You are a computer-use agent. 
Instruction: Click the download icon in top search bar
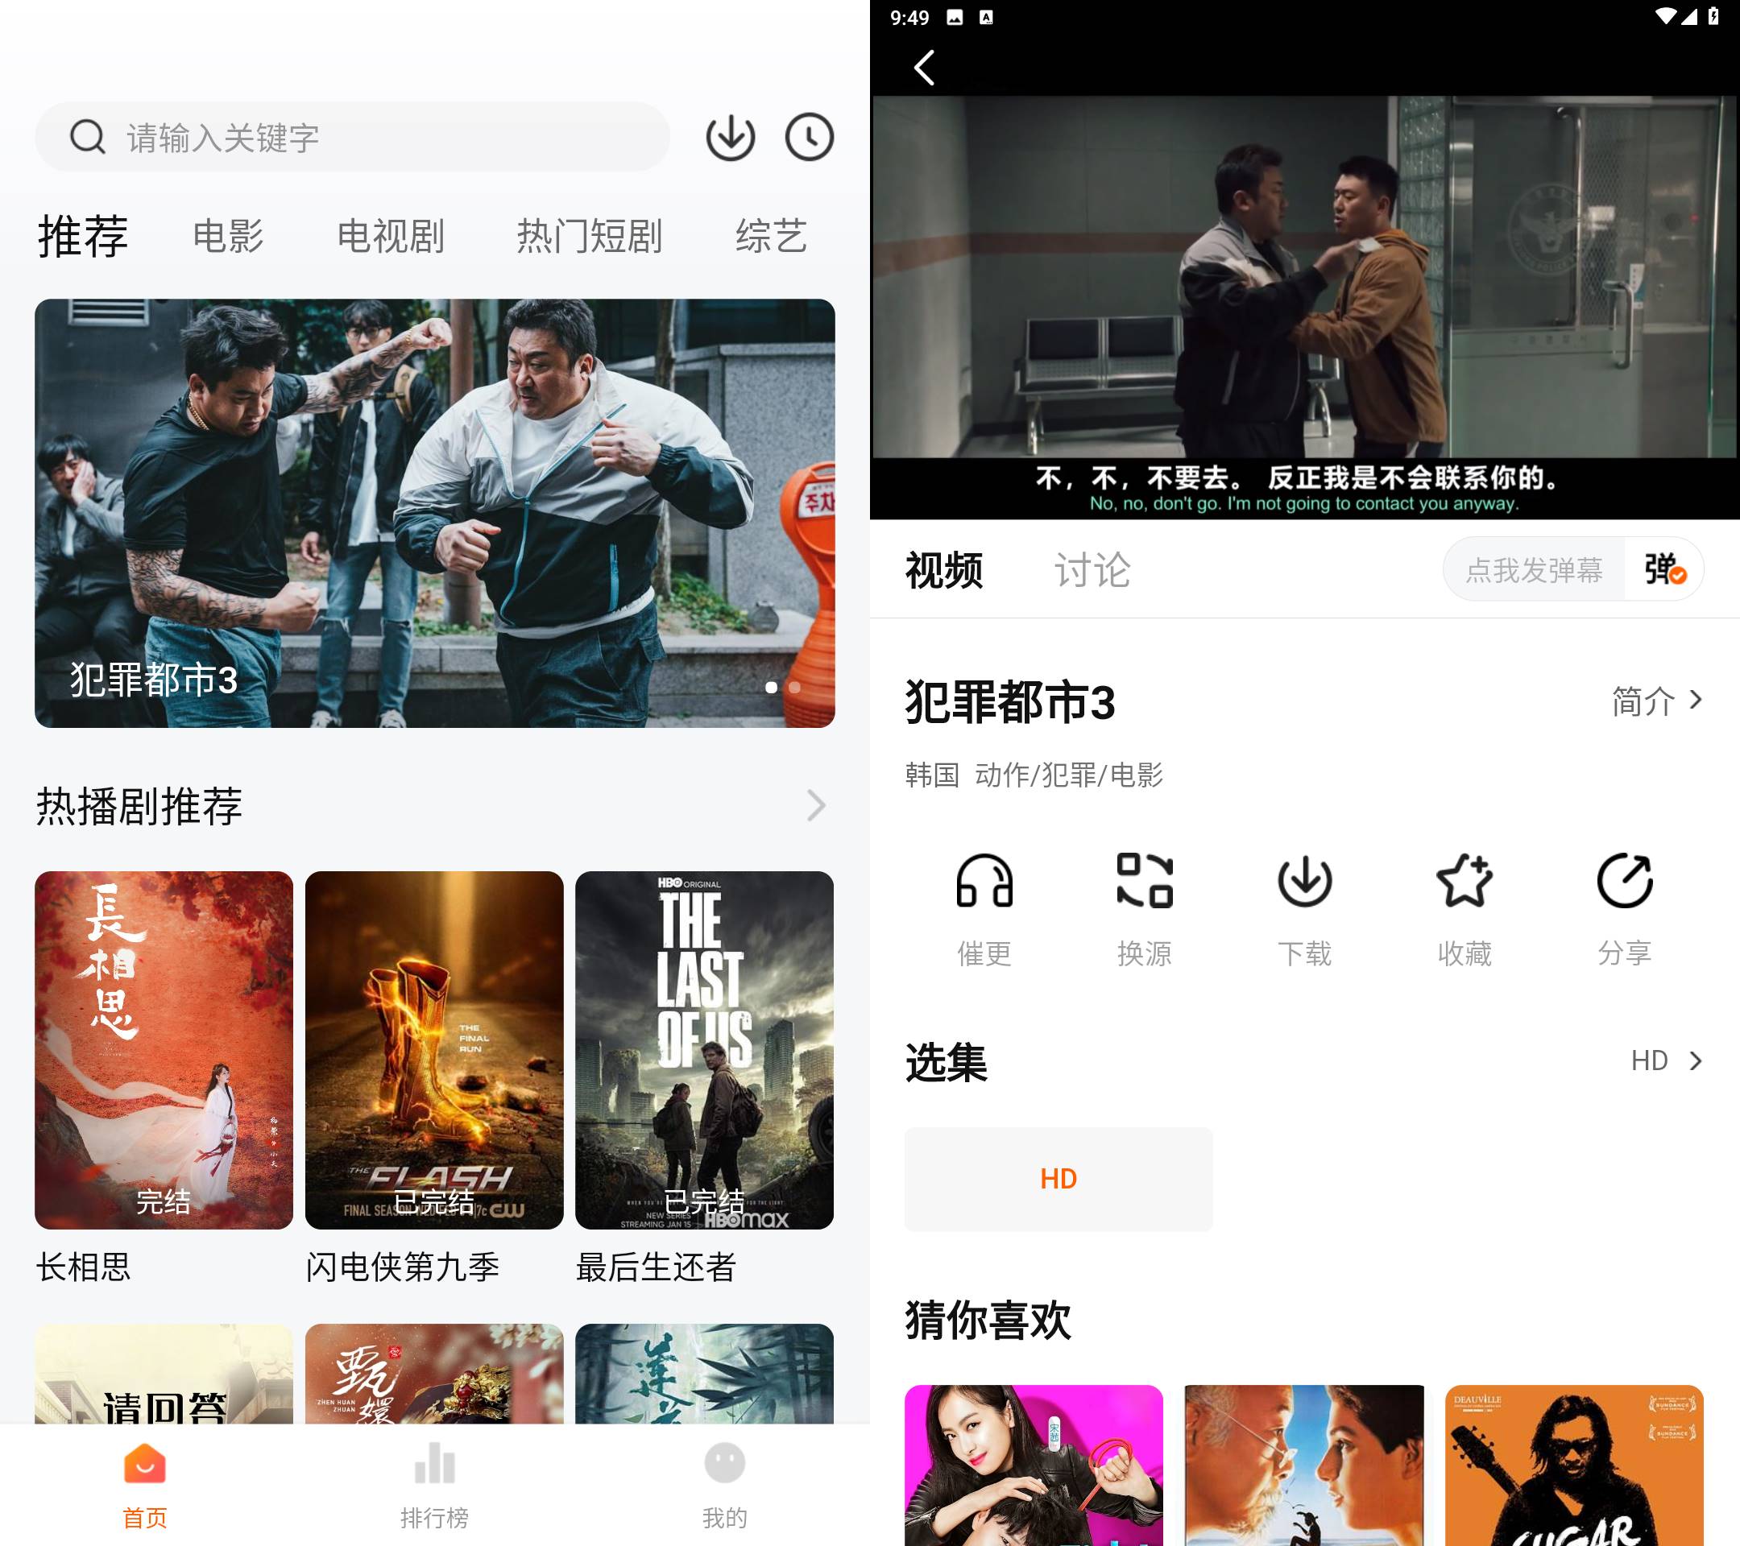pos(730,138)
